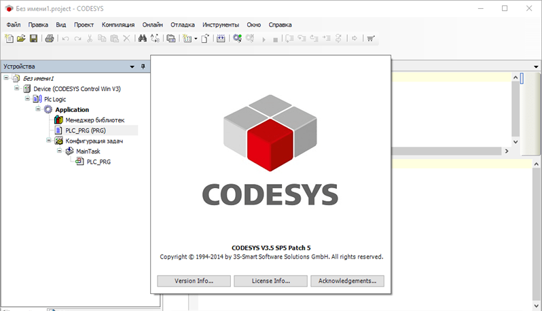Viewport: 542px width, 311px height.
Task: Open the Окно menu
Action: [x=254, y=25]
